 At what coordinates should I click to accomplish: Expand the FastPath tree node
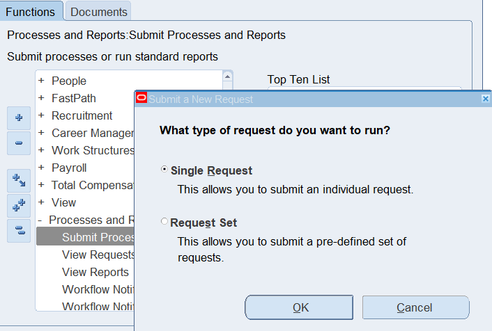(x=42, y=99)
